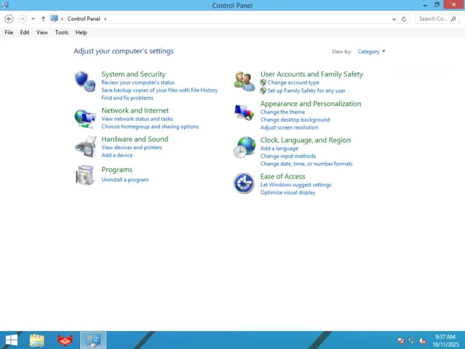Go up one level with Up arrow
The image size is (465, 349).
43,19
